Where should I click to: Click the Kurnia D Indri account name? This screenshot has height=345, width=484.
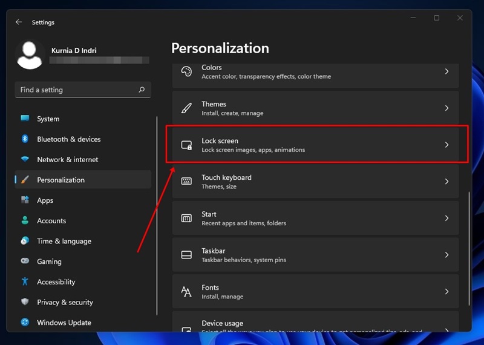point(74,50)
